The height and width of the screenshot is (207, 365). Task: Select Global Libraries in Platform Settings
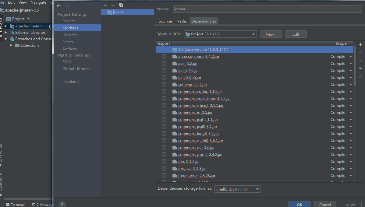point(76,68)
